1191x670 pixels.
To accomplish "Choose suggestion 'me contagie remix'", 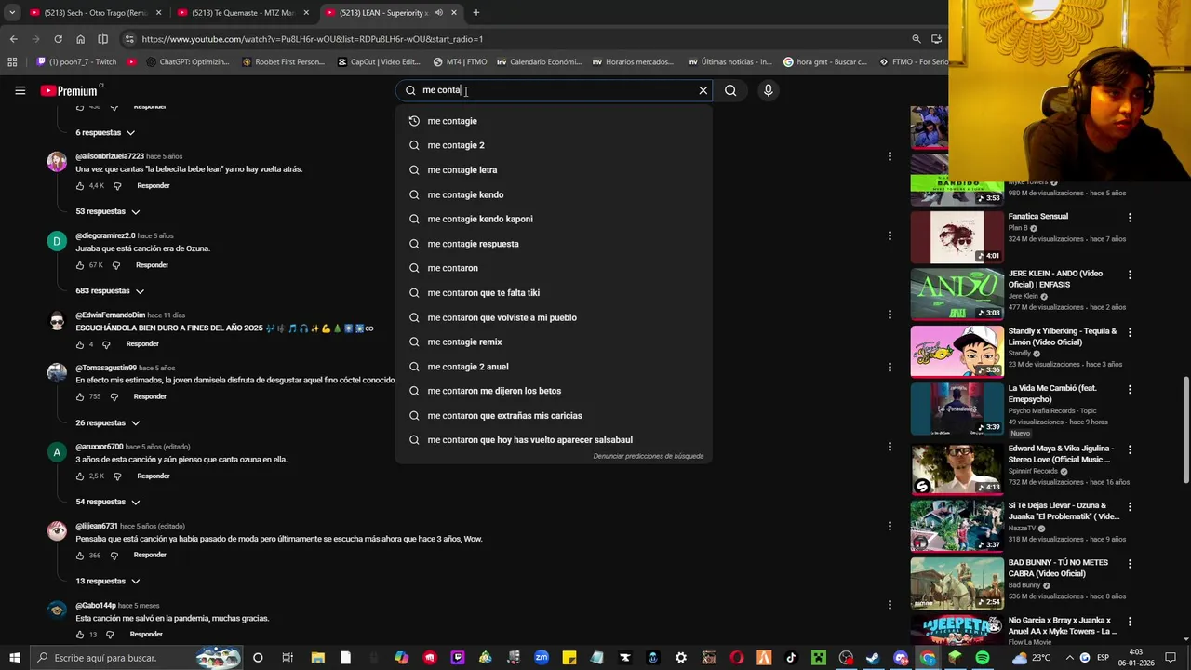I will tap(554, 342).
